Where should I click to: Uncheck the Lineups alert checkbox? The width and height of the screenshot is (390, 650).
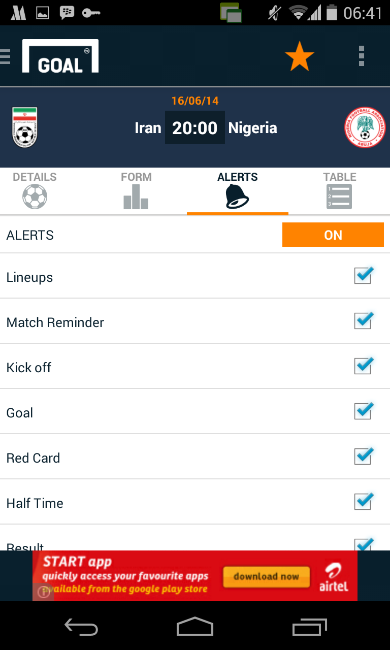point(363,276)
